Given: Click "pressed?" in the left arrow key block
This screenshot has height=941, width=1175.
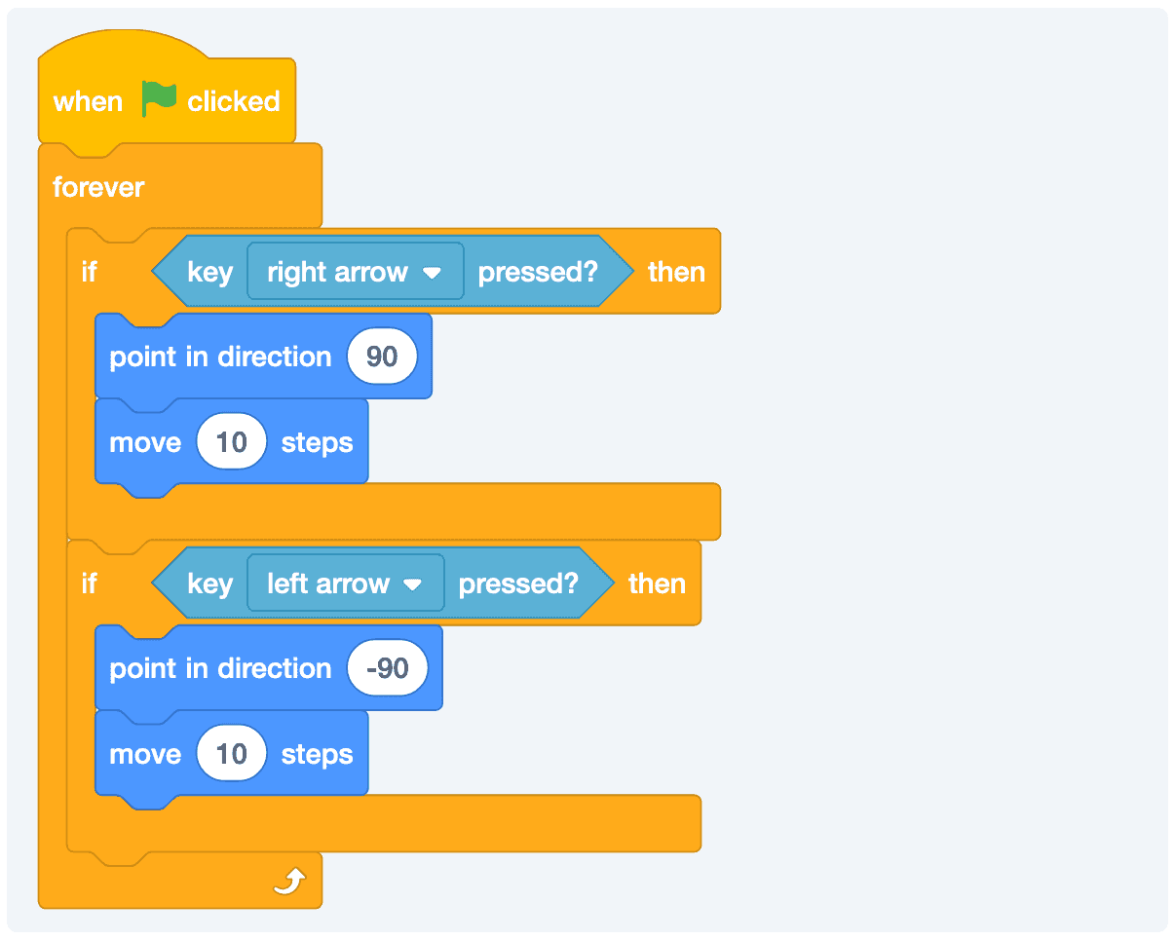Looking at the screenshot, I should point(518,583).
